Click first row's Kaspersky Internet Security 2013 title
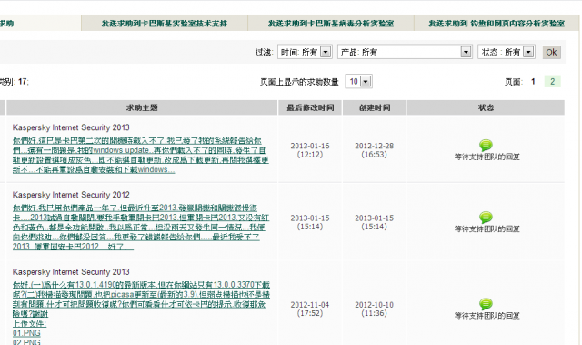The image size is (582, 345). pos(71,127)
